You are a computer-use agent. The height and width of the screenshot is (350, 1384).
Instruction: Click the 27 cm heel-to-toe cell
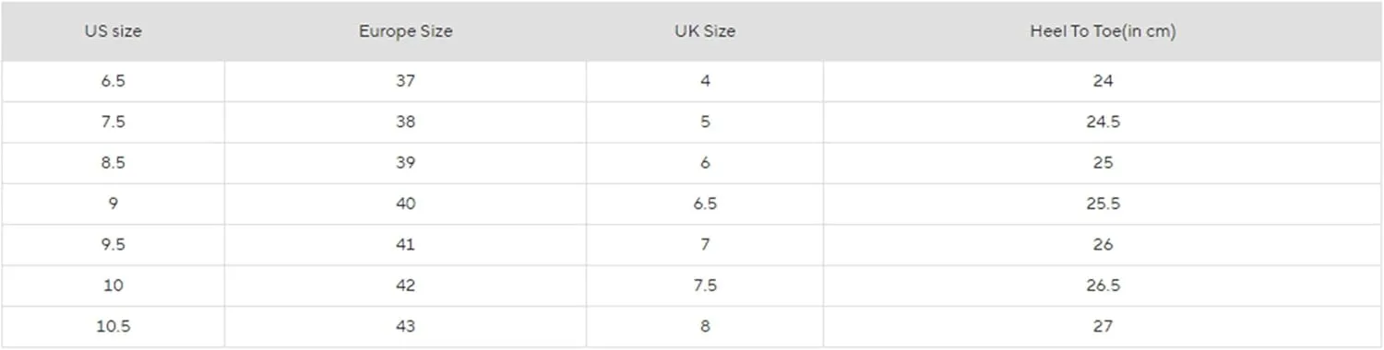1103,326
